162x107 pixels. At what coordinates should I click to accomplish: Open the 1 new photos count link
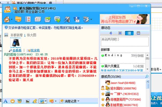click(x=25, y=35)
